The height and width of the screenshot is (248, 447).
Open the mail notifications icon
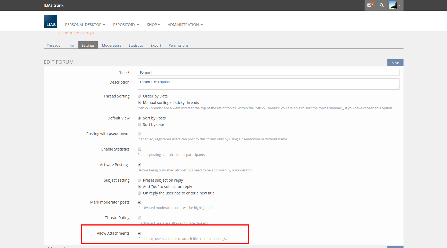[x=370, y=5]
